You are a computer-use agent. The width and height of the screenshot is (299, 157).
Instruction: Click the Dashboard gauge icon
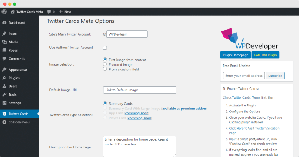click(4, 23)
